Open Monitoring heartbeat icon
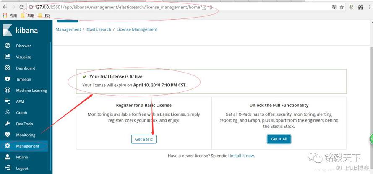This screenshot has height=174, width=373. (x=8, y=135)
